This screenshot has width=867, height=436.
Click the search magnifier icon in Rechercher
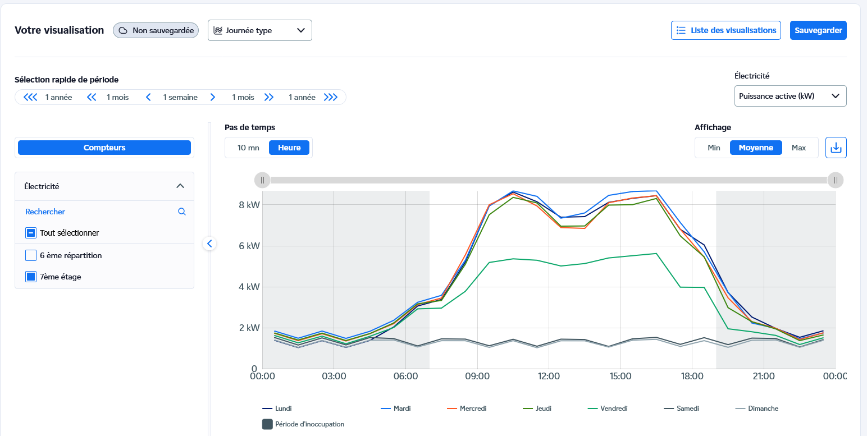(181, 212)
